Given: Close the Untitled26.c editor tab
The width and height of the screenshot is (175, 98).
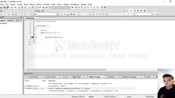Looking at the screenshot, I should 37,18.
